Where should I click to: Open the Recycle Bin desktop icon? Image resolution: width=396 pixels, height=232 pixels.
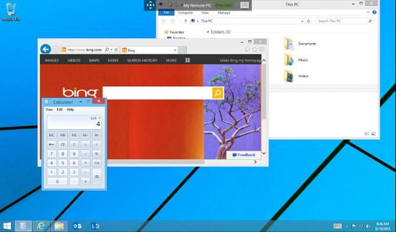11,12
